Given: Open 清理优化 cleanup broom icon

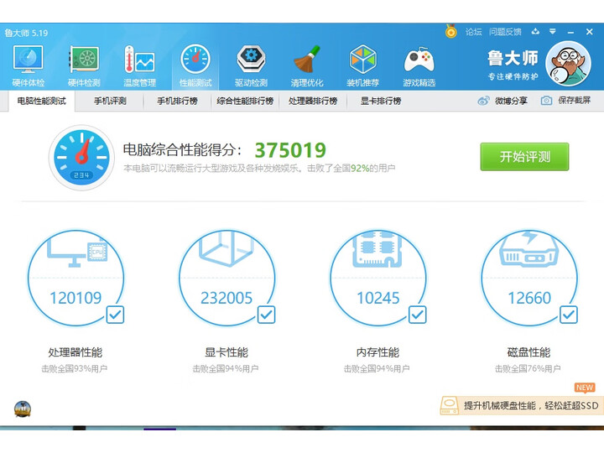Looking at the screenshot, I should [307, 60].
